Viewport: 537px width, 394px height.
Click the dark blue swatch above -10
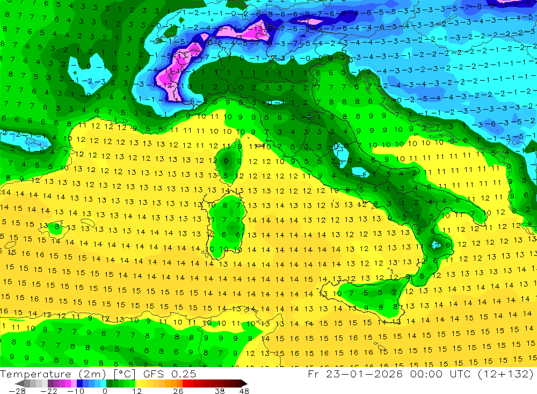(x=79, y=383)
